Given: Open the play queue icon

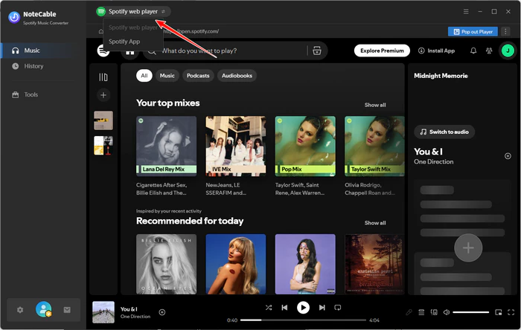Looking at the screenshot, I should coord(421,312).
